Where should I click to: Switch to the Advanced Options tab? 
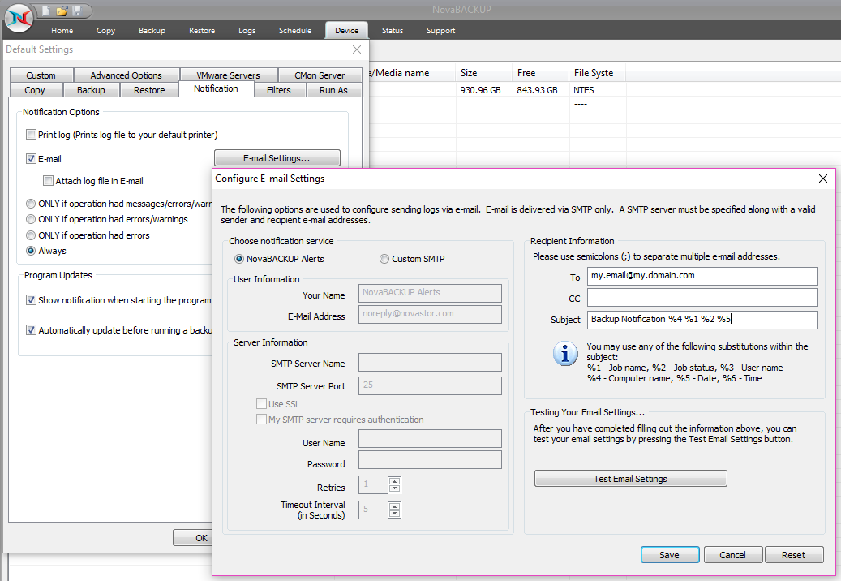coord(126,75)
